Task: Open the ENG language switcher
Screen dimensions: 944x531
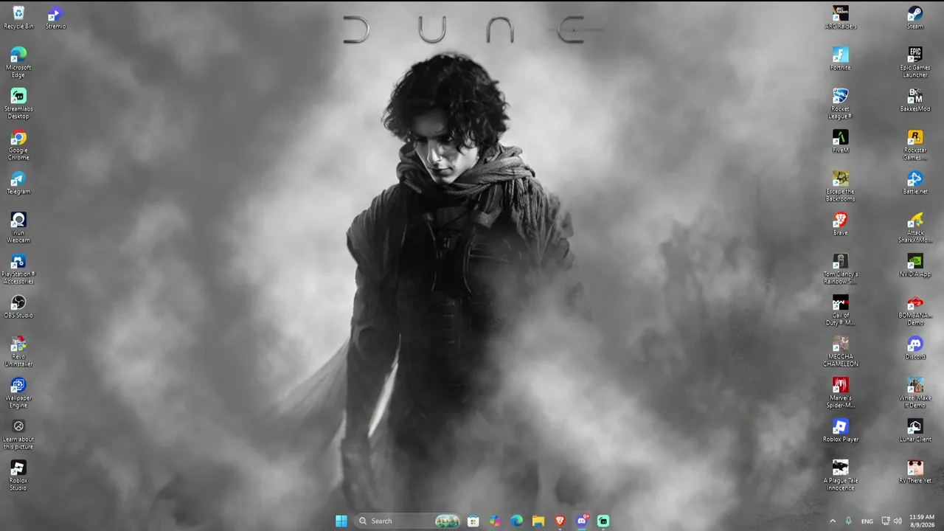Action: coord(867,521)
